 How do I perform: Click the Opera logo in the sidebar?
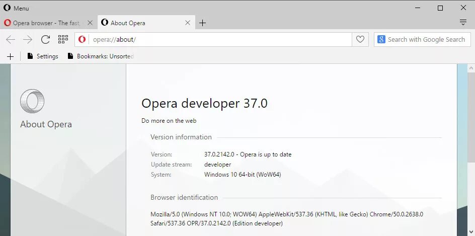pos(32,101)
